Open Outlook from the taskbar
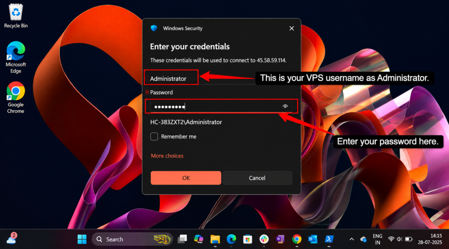The image size is (449, 249). pyautogui.click(x=313, y=239)
